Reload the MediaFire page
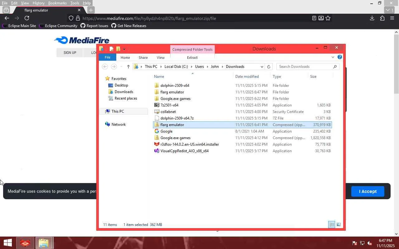The width and height of the screenshot is (399, 249). 27,18
